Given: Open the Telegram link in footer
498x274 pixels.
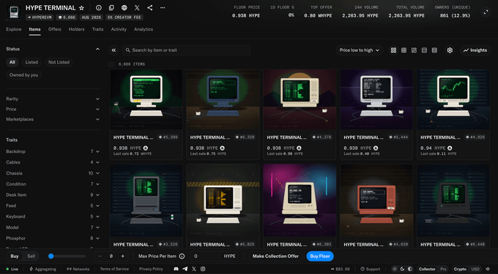Looking at the screenshot, I should click(x=185, y=269).
